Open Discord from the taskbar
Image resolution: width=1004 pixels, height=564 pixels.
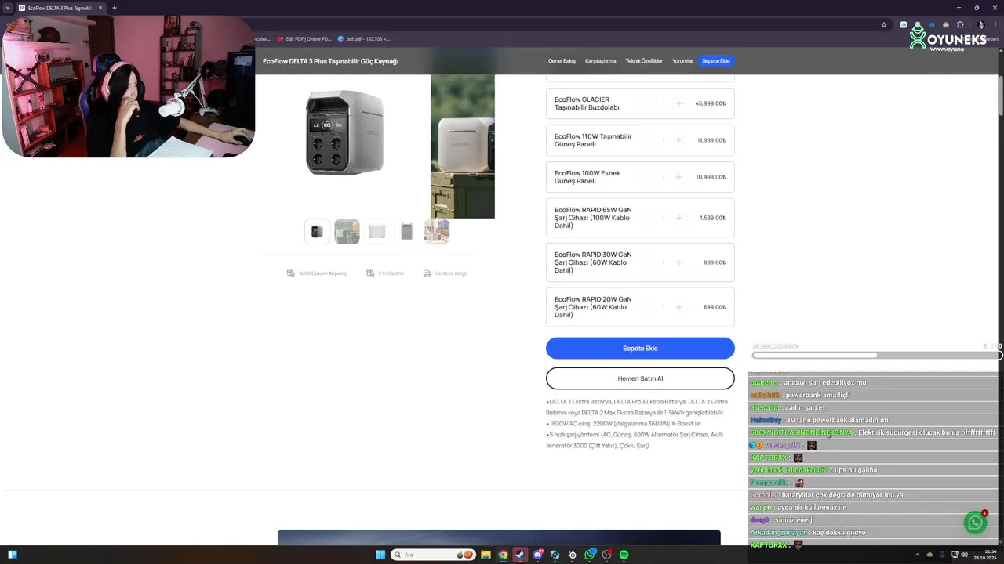pyautogui.click(x=538, y=555)
